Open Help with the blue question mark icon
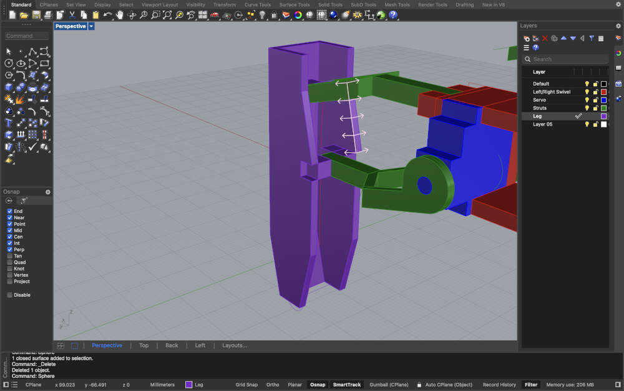The image size is (624, 391). (392, 15)
